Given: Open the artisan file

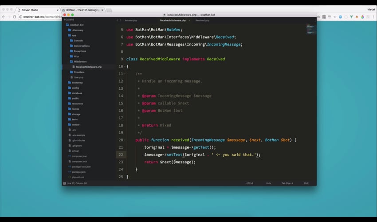Looking at the screenshot, I should pos(74,151).
